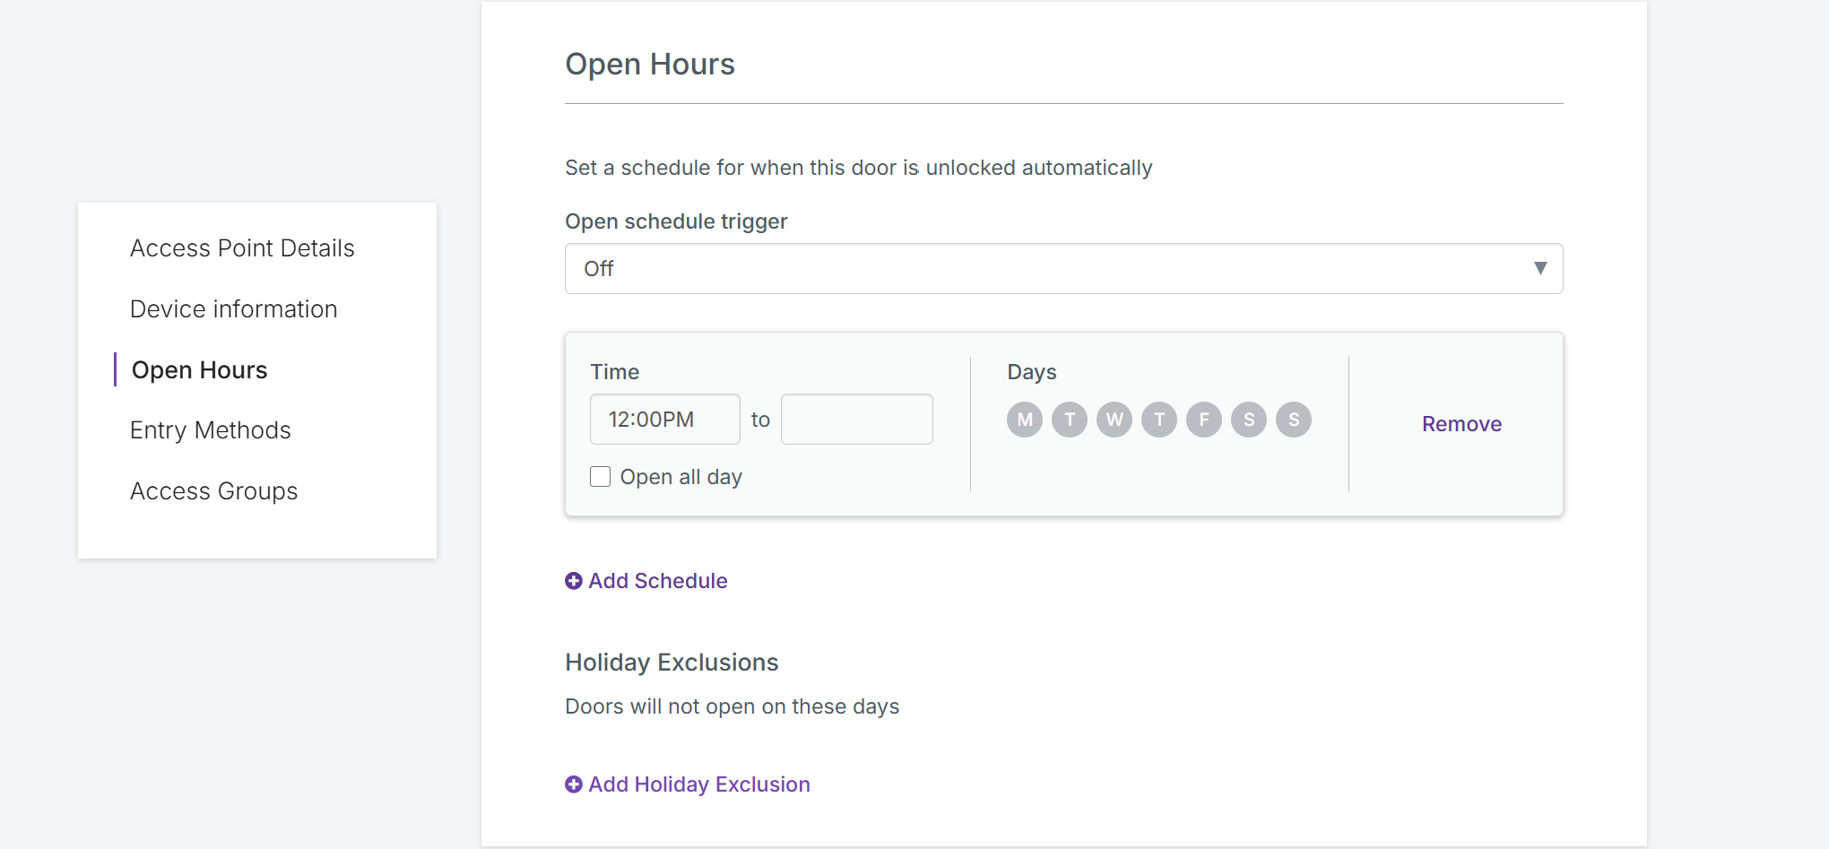Screen dimensions: 1829x849
Task: Click the plus icon beside Add Holiday Exclusion
Action: [x=574, y=784]
